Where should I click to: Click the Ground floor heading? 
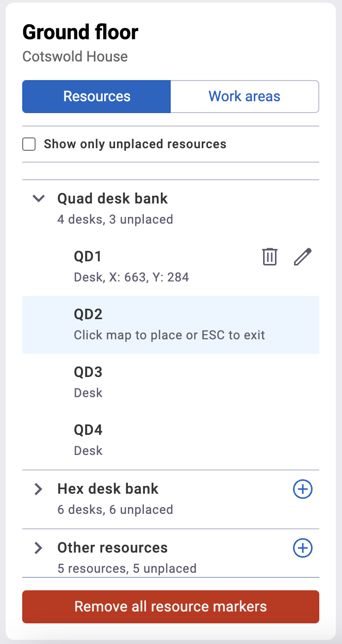click(80, 33)
